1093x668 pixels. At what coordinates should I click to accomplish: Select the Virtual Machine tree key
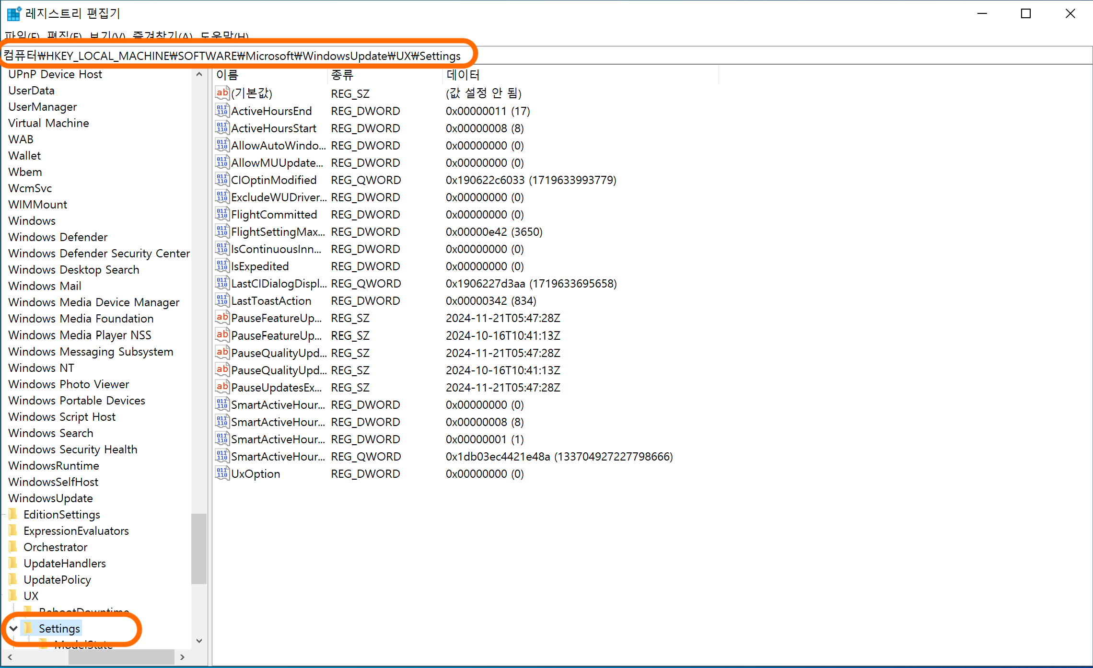click(48, 123)
